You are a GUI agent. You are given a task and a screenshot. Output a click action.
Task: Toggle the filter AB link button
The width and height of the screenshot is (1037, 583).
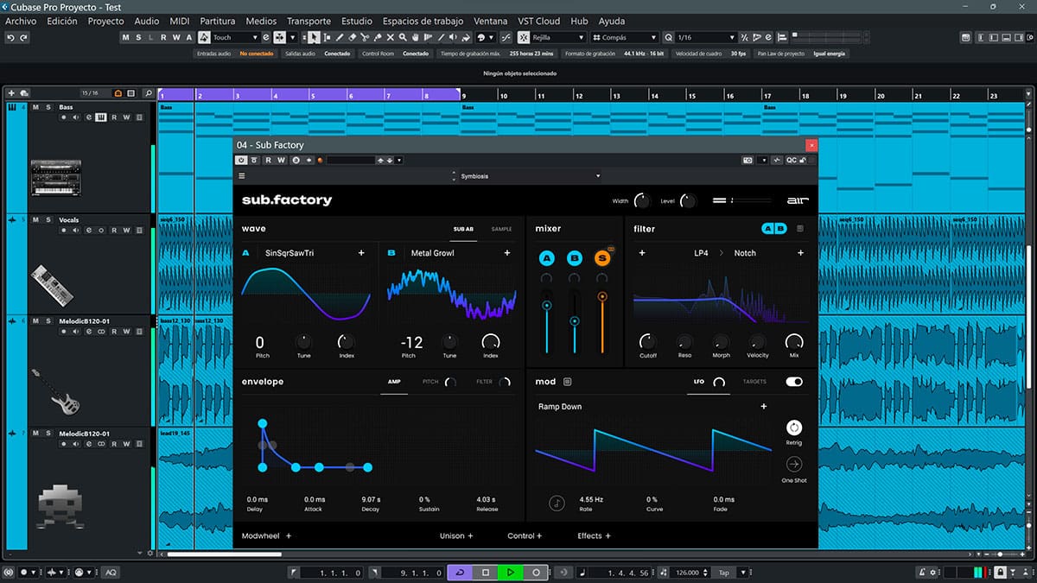(x=774, y=229)
